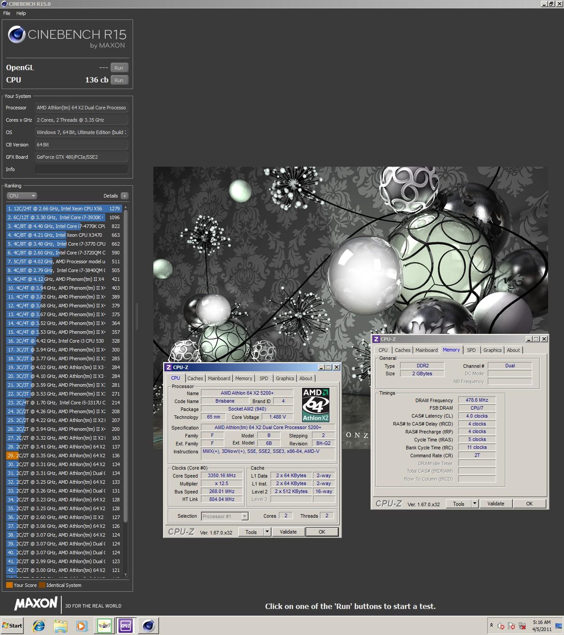The image size is (564, 635).
Task: Open the ranking type CPU dropdown
Action: pos(22,196)
